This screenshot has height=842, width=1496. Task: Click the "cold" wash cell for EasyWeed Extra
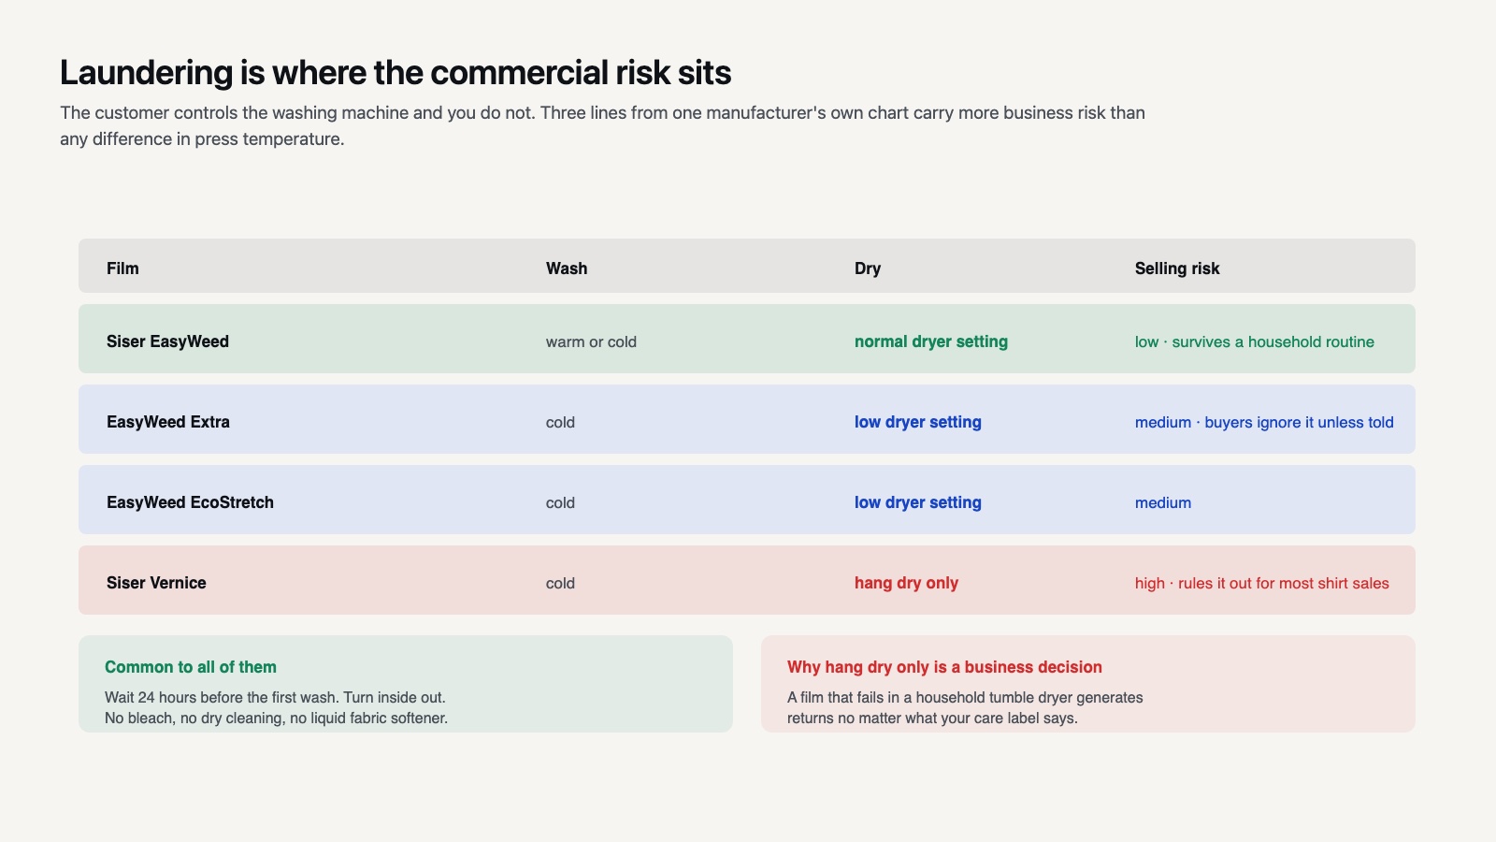(560, 422)
